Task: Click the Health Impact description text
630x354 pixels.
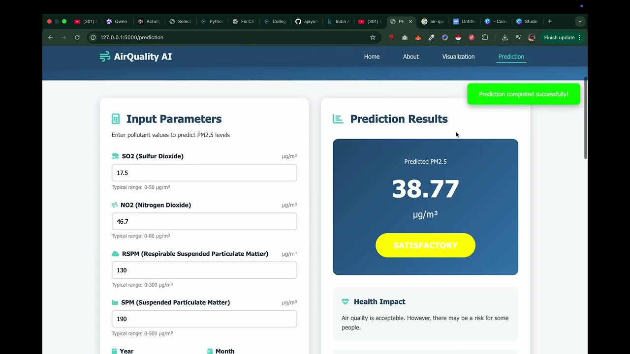Action: point(425,323)
